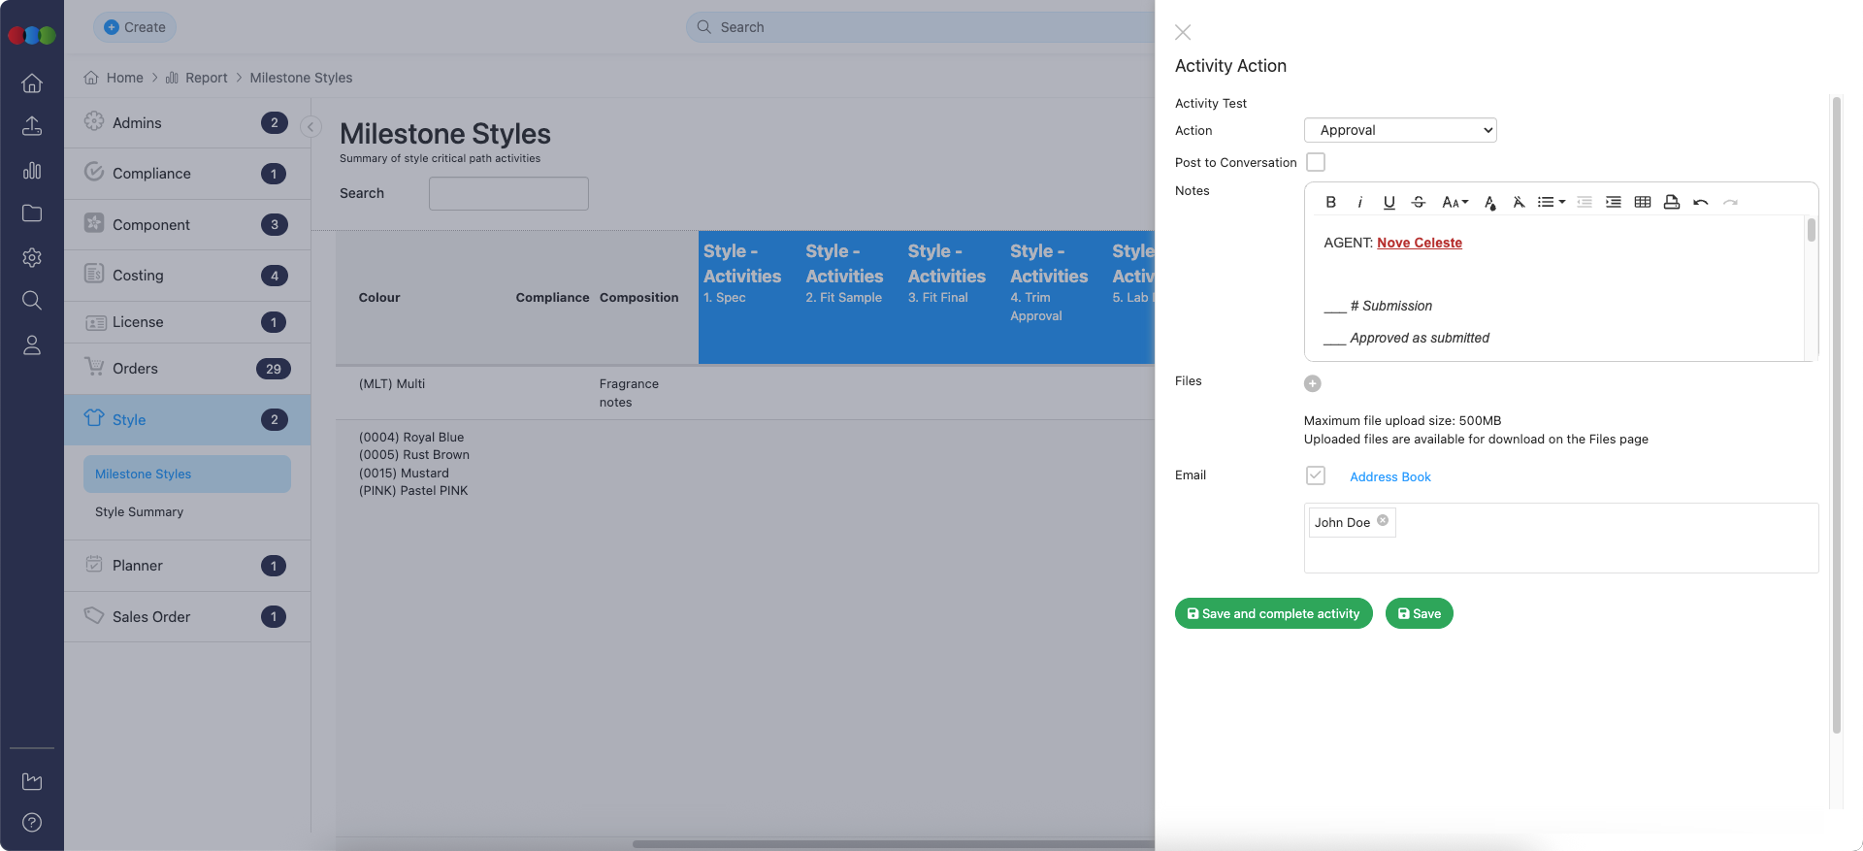
Task: Apply strikethrough in the Notes toolbar
Action: [1418, 202]
